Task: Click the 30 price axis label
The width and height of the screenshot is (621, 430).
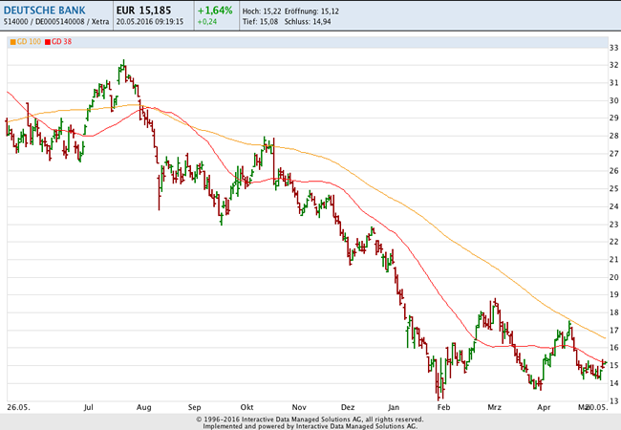Action: click(614, 100)
